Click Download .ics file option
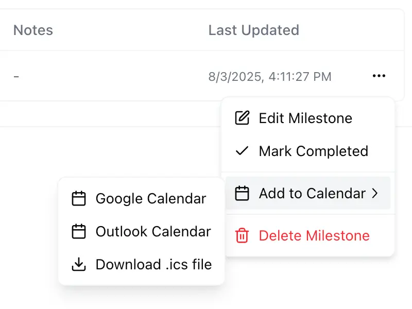 click(153, 264)
